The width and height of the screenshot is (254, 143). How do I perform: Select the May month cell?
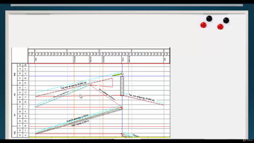[x=15, y=74]
